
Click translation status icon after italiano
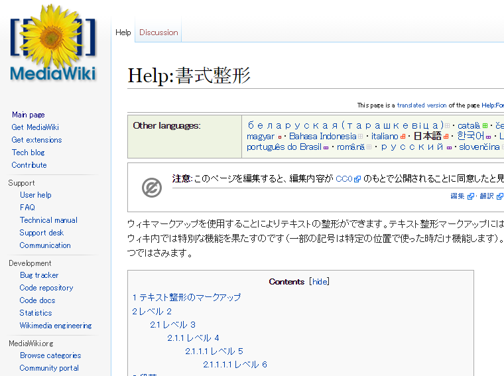click(x=403, y=137)
